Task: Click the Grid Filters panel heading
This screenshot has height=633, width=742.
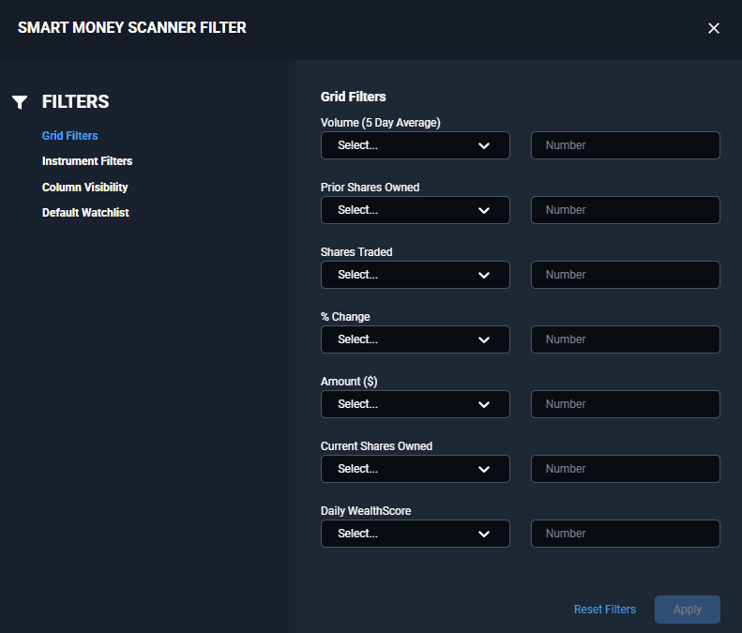Action: [354, 97]
